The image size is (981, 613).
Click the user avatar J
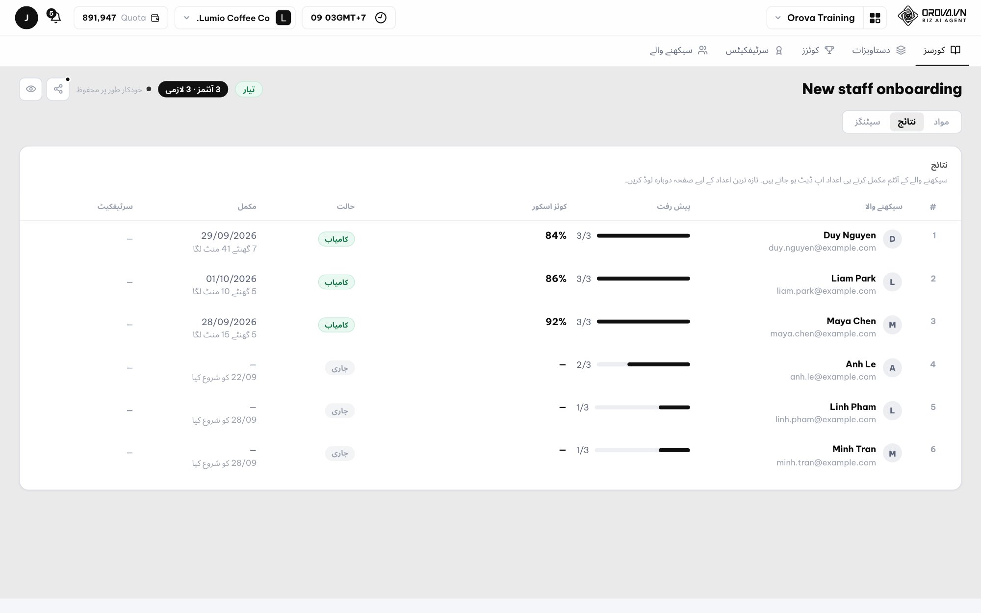pyautogui.click(x=26, y=18)
